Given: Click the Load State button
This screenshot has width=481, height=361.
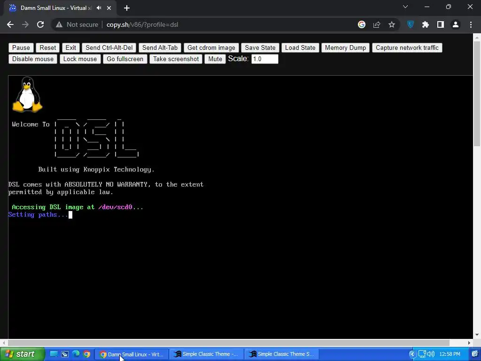Looking at the screenshot, I should click(300, 47).
